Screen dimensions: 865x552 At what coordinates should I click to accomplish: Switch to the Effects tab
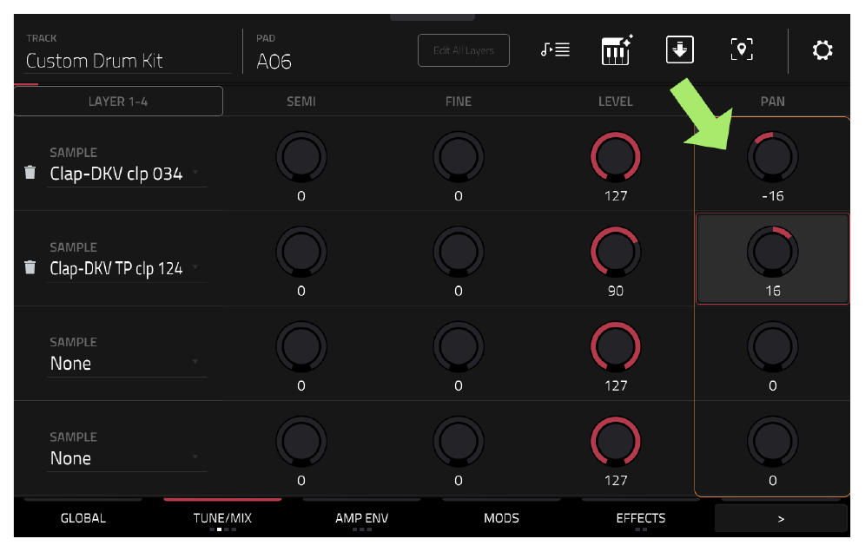[640, 518]
